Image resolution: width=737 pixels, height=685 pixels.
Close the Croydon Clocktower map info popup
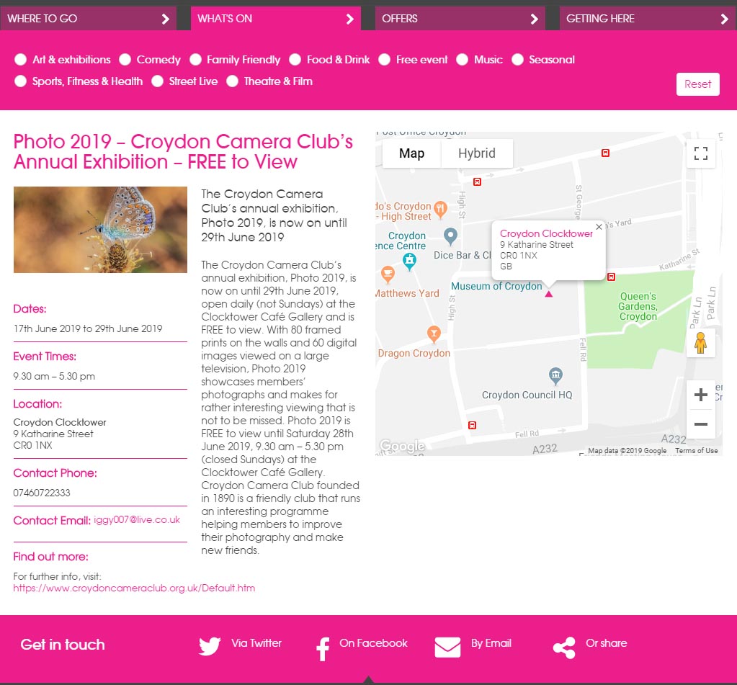[x=599, y=227]
